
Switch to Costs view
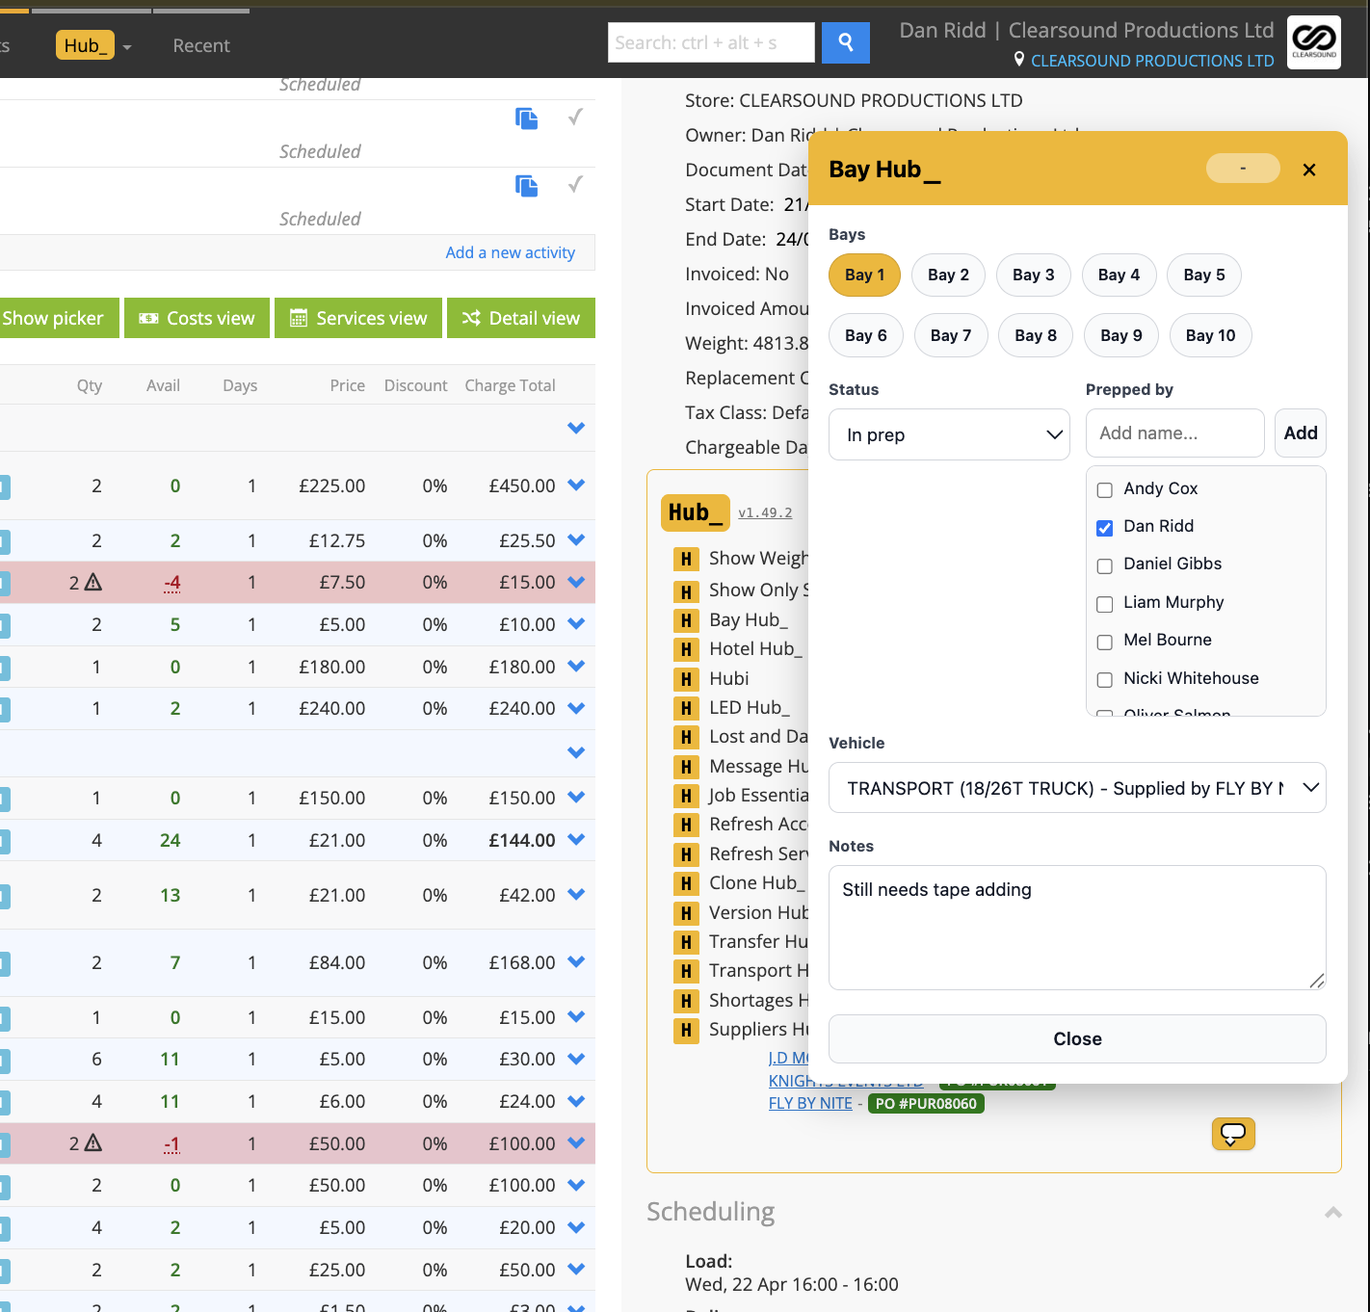click(197, 318)
